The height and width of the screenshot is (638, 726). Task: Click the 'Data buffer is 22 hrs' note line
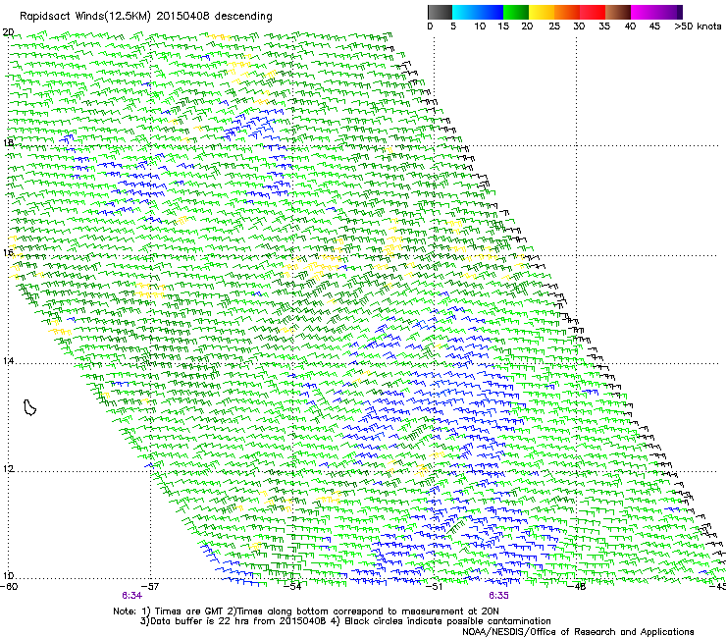pos(345,621)
